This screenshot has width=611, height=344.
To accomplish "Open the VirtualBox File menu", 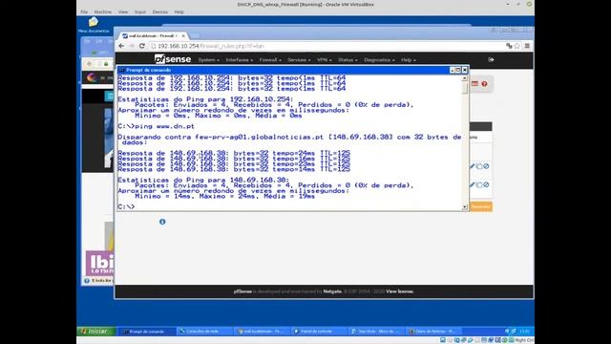I will (x=84, y=12).
